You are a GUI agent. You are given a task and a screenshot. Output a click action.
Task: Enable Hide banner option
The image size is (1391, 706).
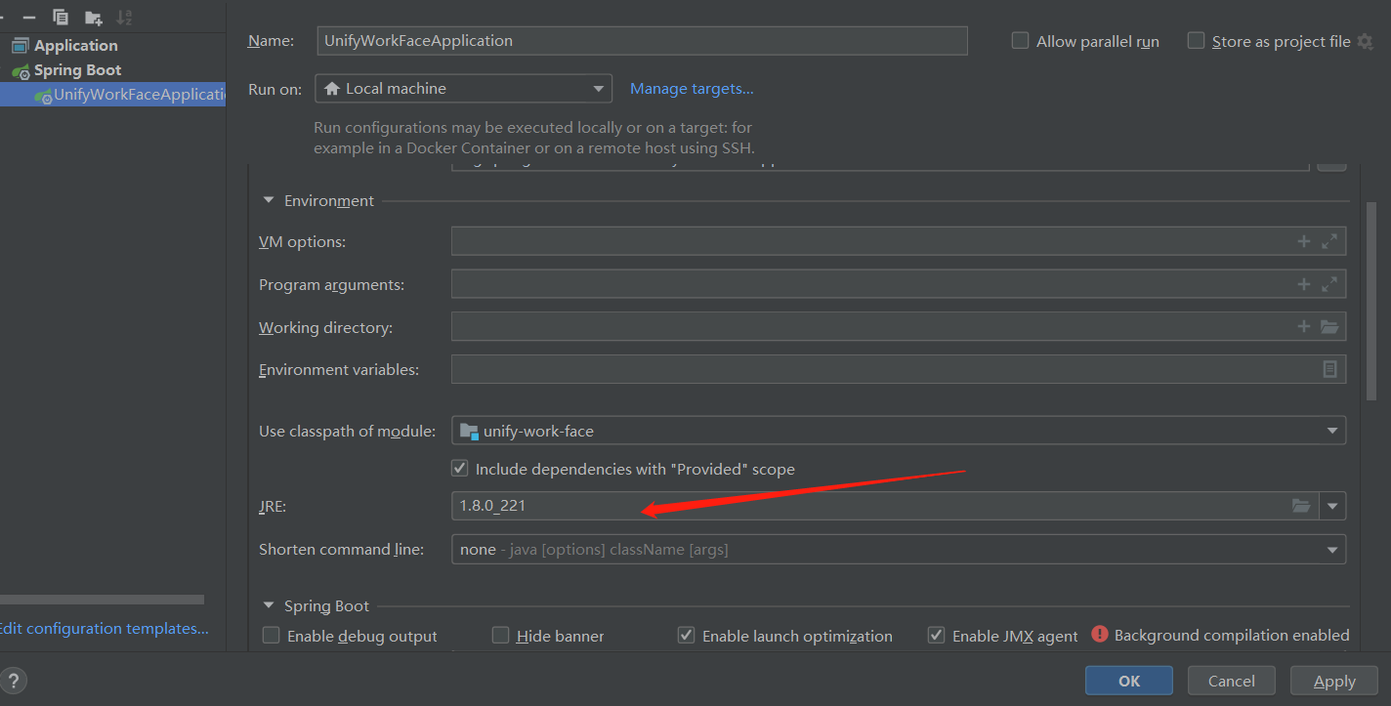coord(500,635)
